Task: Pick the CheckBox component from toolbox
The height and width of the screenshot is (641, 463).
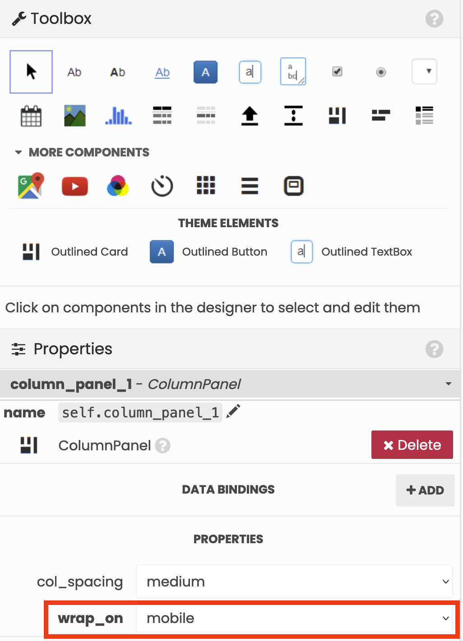Action: (x=337, y=72)
